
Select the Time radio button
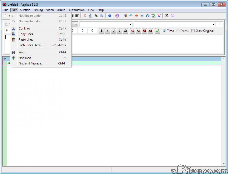click(x=168, y=31)
